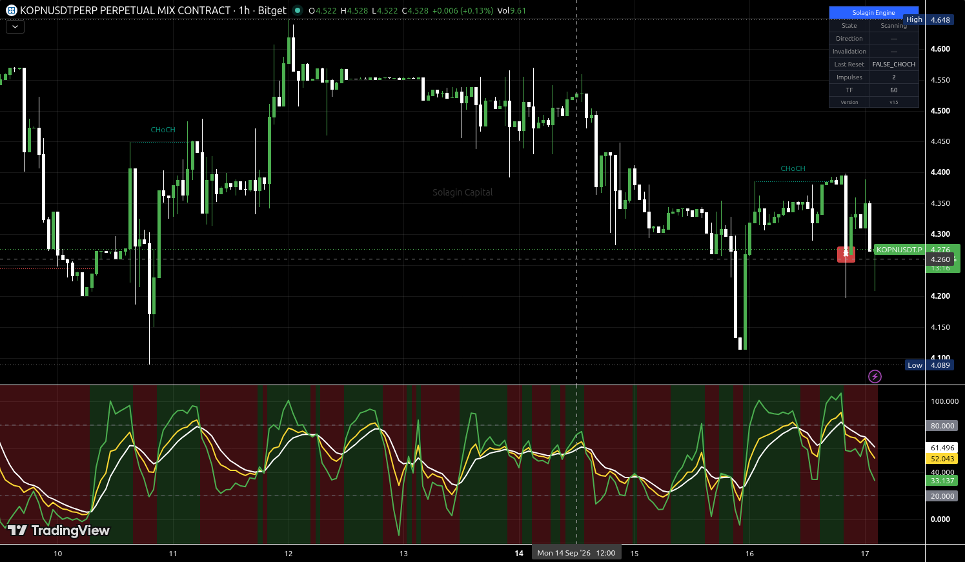Click the 4.600 price axis tick
The image size is (965, 562).
click(940, 49)
